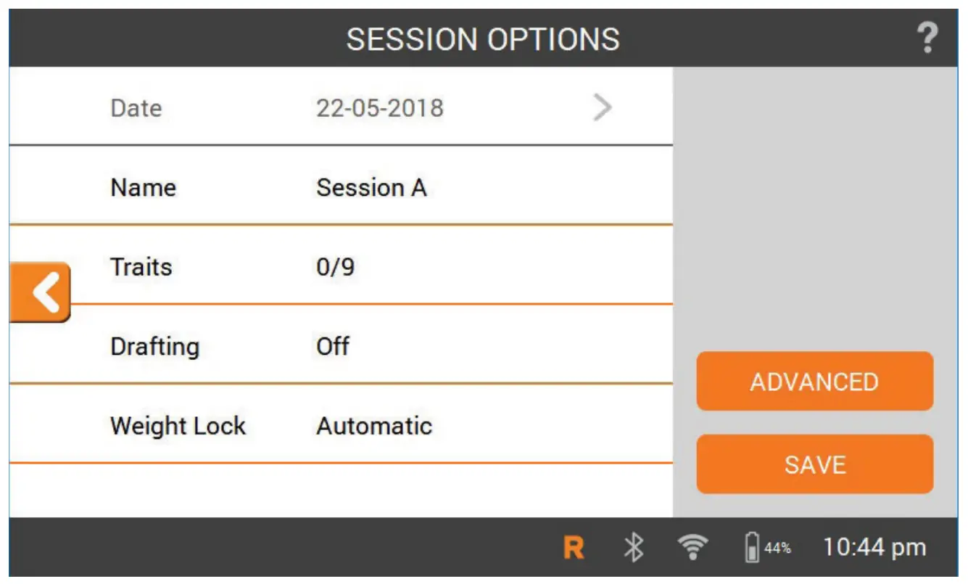This screenshot has height=584, width=968.
Task: Click the SESSION OPTIONS title bar
Action: [484, 38]
